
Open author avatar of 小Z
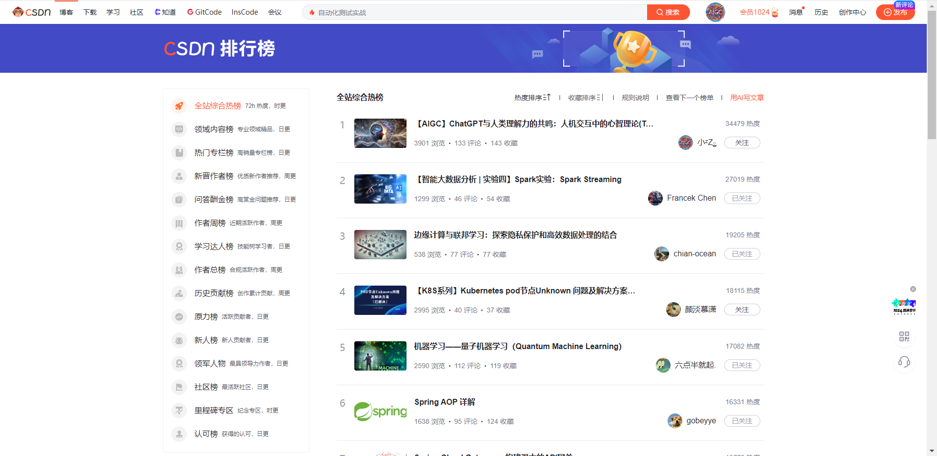click(686, 143)
